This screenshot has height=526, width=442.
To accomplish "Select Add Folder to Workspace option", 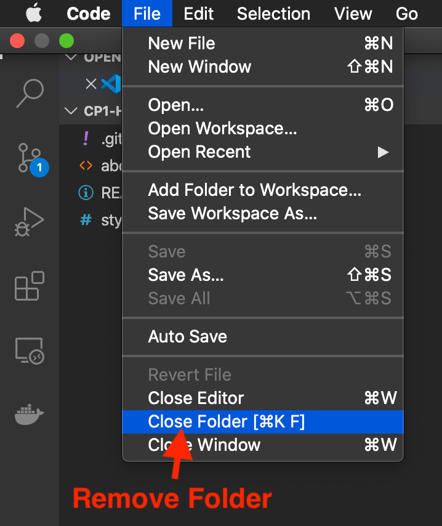I will [245, 190].
